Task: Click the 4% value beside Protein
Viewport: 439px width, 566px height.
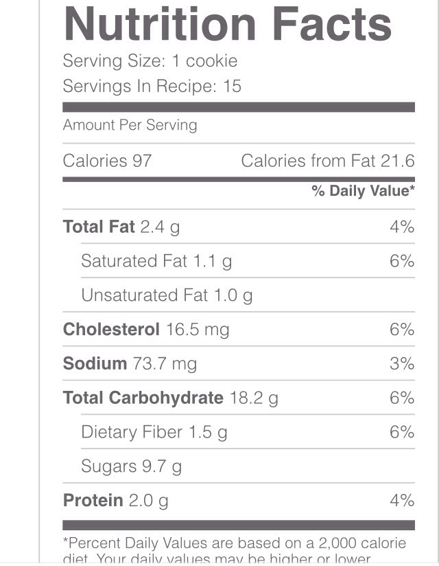Action: [402, 500]
